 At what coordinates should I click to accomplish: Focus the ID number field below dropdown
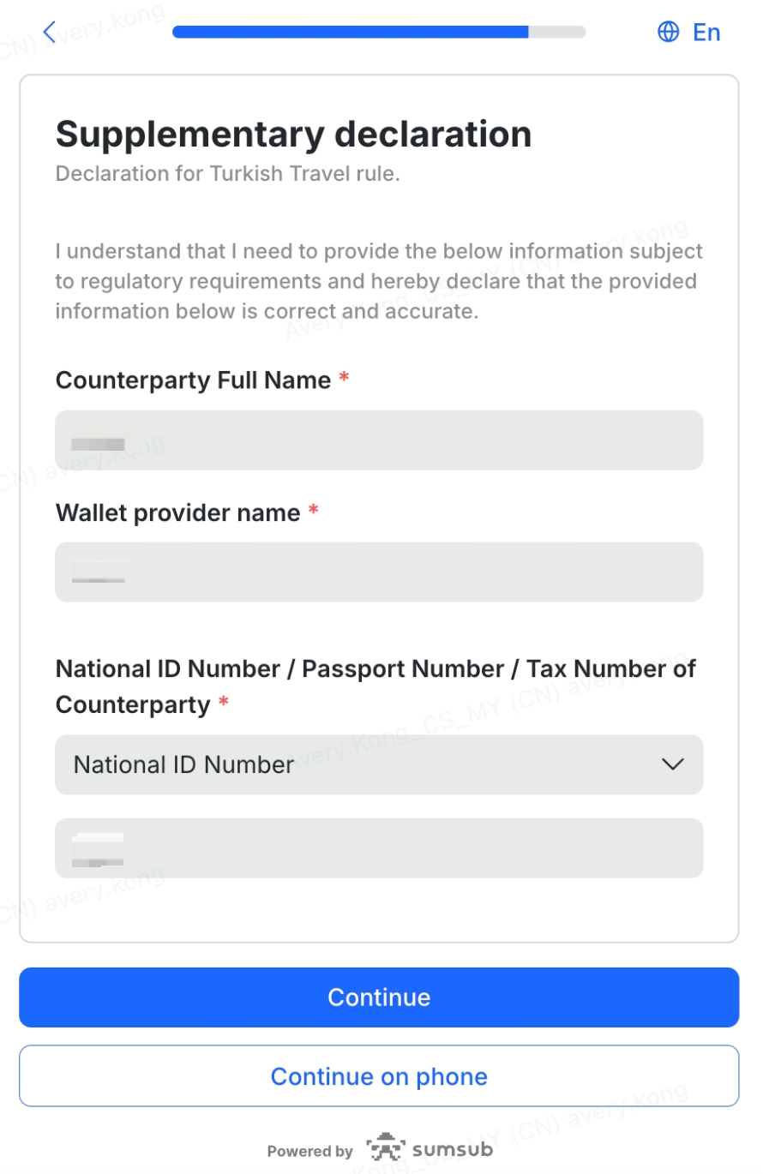point(379,848)
